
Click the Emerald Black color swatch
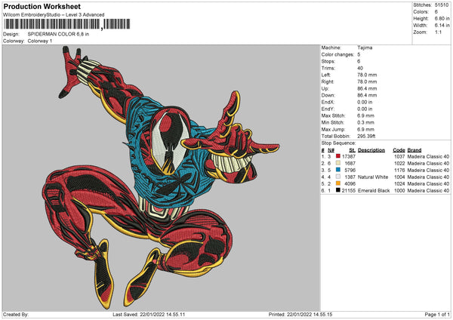click(x=337, y=190)
